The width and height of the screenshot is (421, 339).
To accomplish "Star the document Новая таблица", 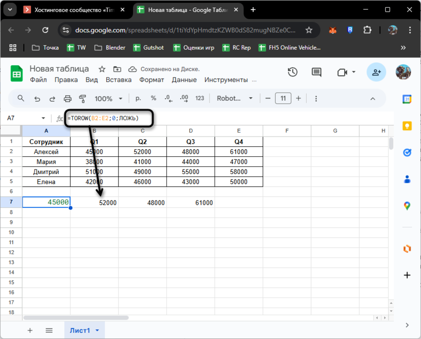I will [x=102, y=69].
